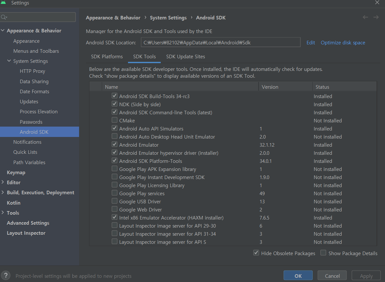Click the Status column header

[344, 87]
